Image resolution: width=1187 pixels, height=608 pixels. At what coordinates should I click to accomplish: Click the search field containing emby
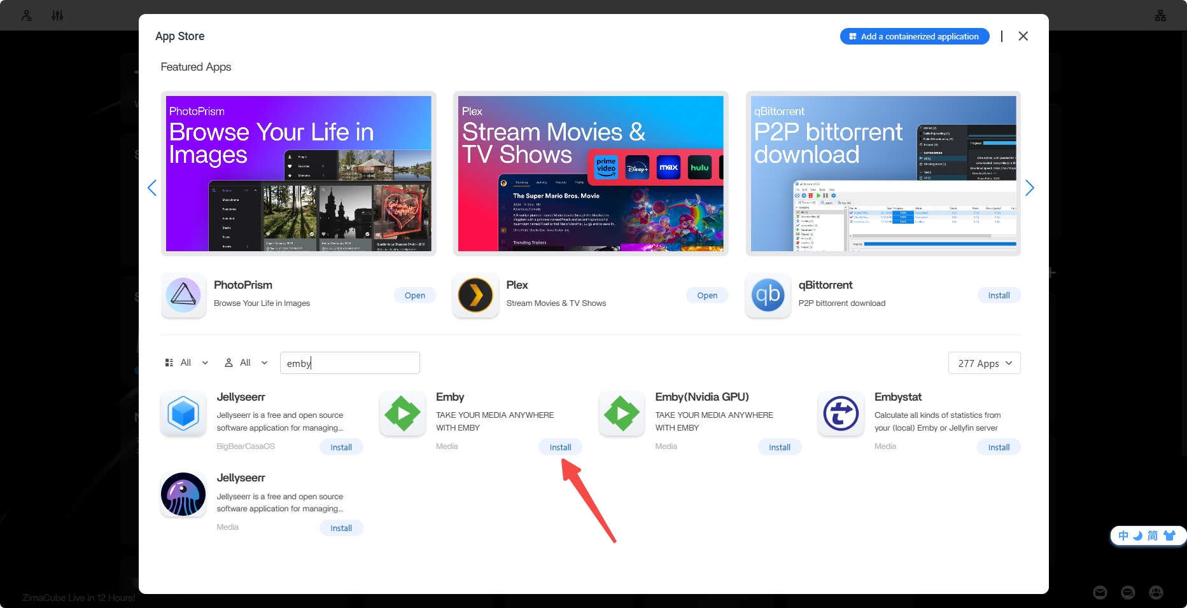coord(350,363)
